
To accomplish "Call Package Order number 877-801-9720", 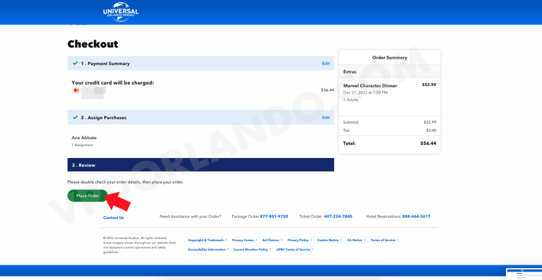I will point(274,216).
